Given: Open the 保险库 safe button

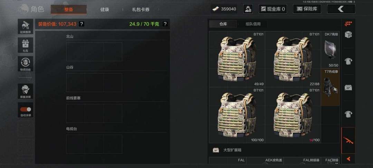Looking at the screenshot, I should [307, 9].
